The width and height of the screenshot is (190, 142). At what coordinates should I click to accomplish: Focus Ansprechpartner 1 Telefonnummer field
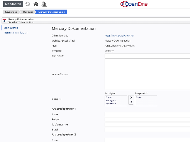tap(148, 125)
